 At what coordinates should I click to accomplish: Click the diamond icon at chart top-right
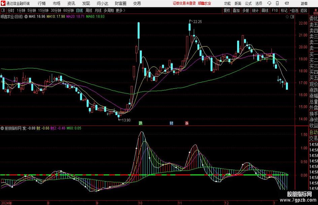pos(287,17)
